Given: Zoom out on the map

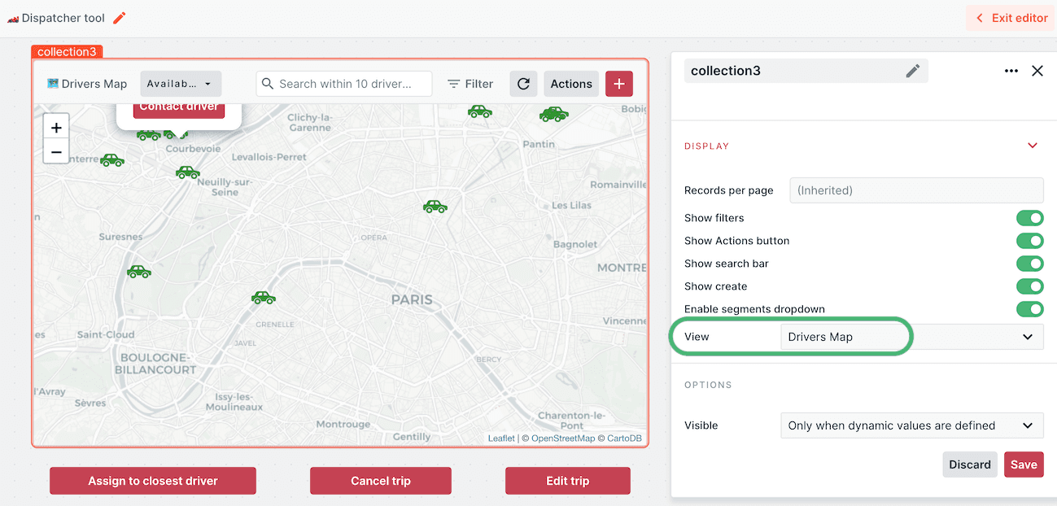Looking at the screenshot, I should tap(56, 151).
